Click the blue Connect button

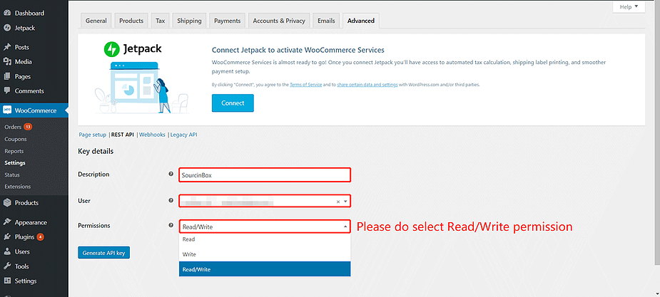233,103
